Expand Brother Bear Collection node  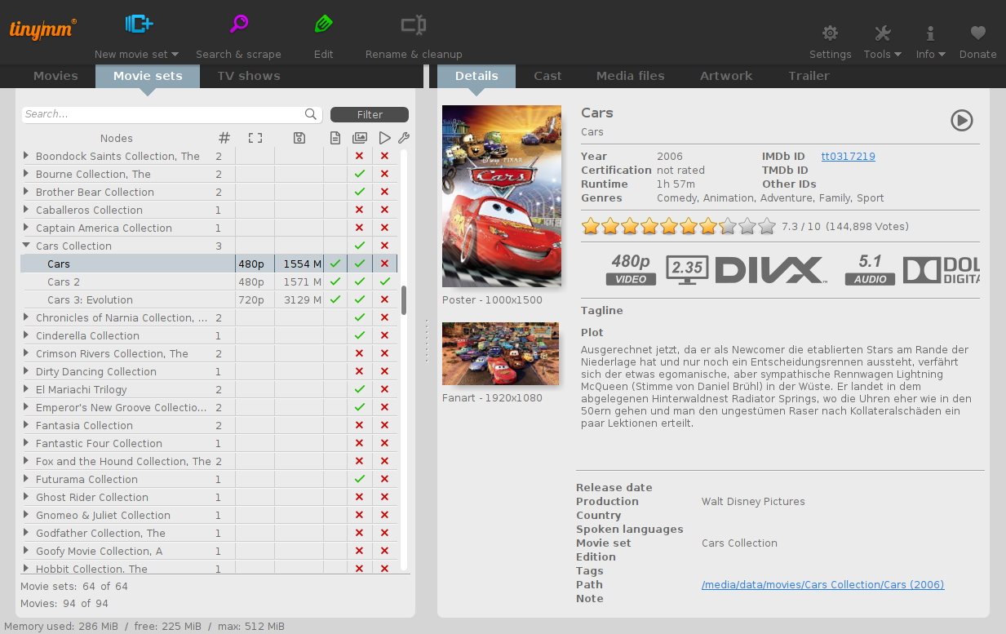point(26,192)
